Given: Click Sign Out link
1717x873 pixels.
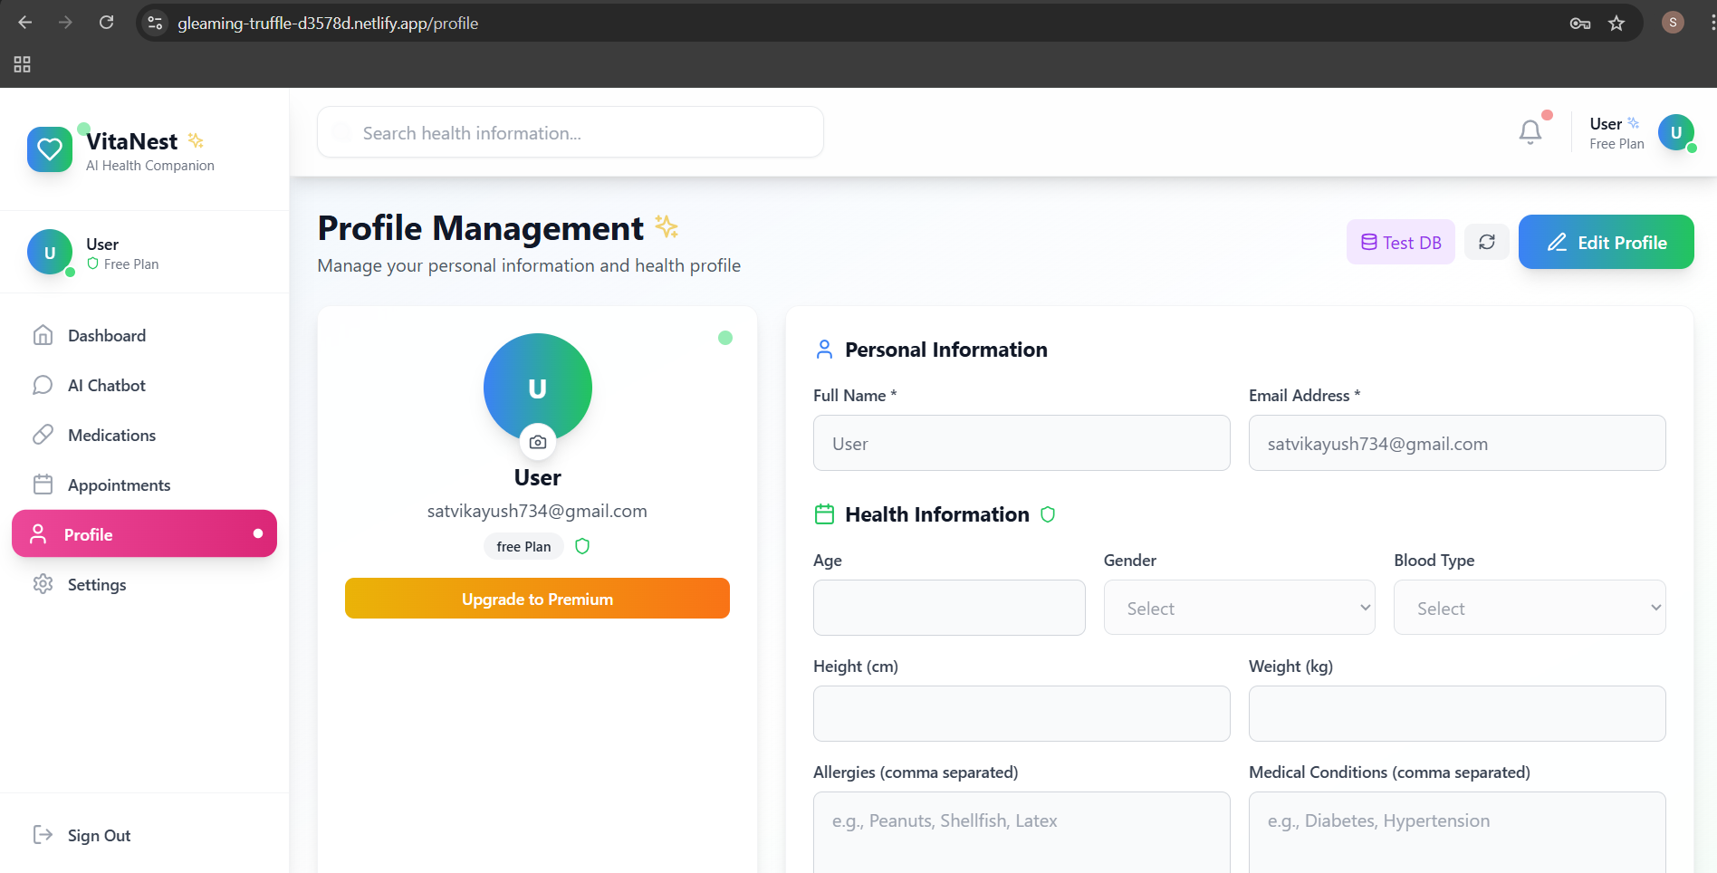Looking at the screenshot, I should (x=99, y=835).
